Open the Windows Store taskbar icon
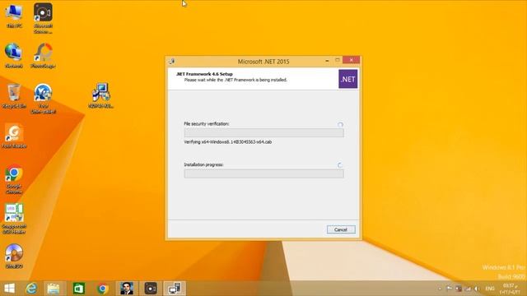The width and height of the screenshot is (527, 296). point(79,289)
